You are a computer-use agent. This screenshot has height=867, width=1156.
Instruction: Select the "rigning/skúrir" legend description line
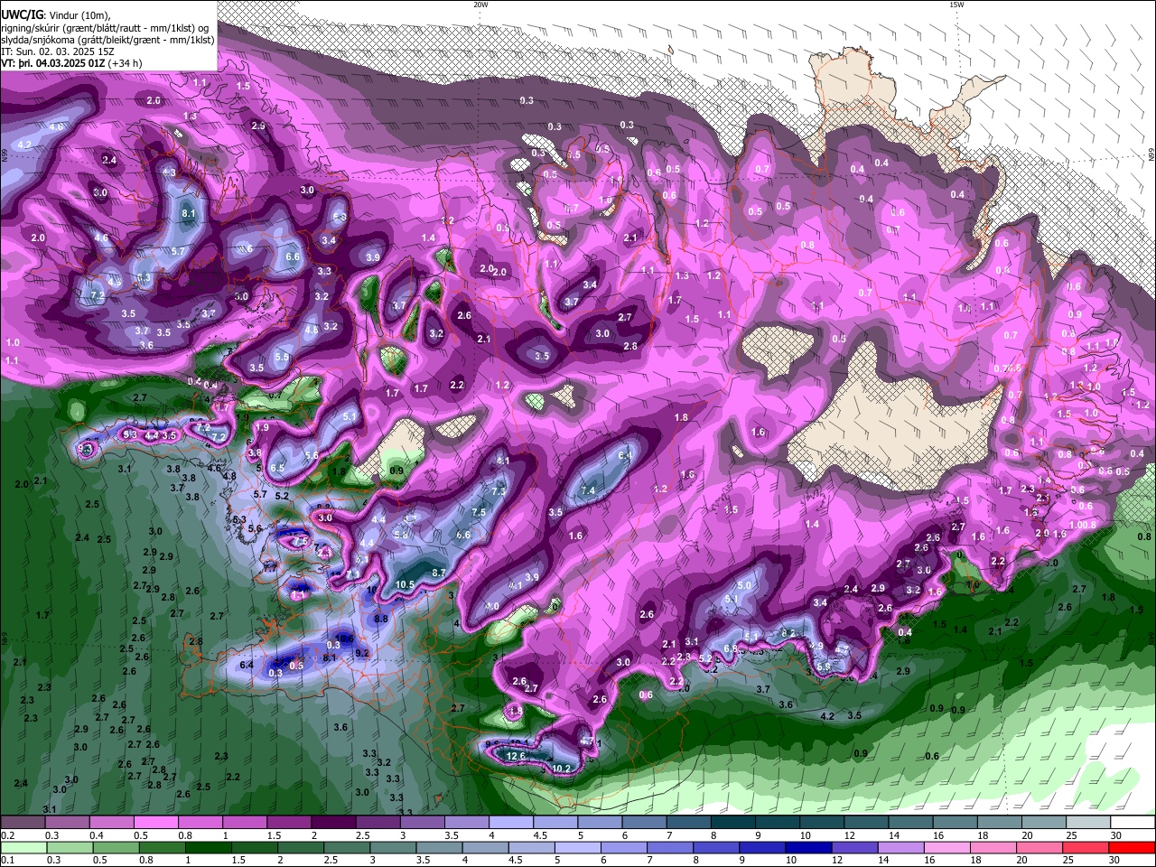tap(107, 27)
